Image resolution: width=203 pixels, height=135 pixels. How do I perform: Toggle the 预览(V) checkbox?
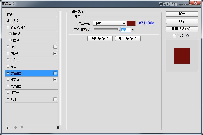pyautogui.click(x=175, y=35)
